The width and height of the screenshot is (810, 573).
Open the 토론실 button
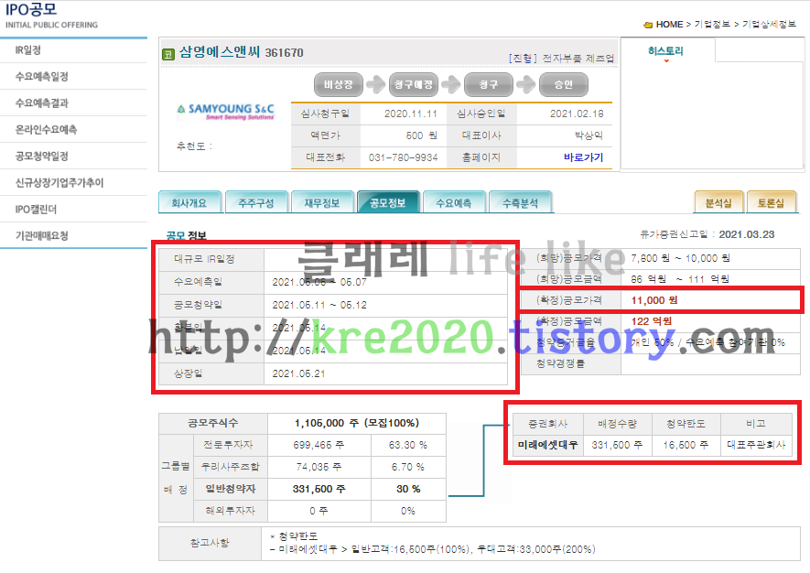(772, 202)
